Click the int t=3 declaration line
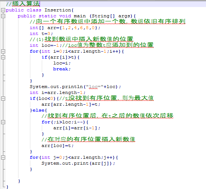This screenshot has width=206, height=189. pyautogui.click(x=41, y=34)
